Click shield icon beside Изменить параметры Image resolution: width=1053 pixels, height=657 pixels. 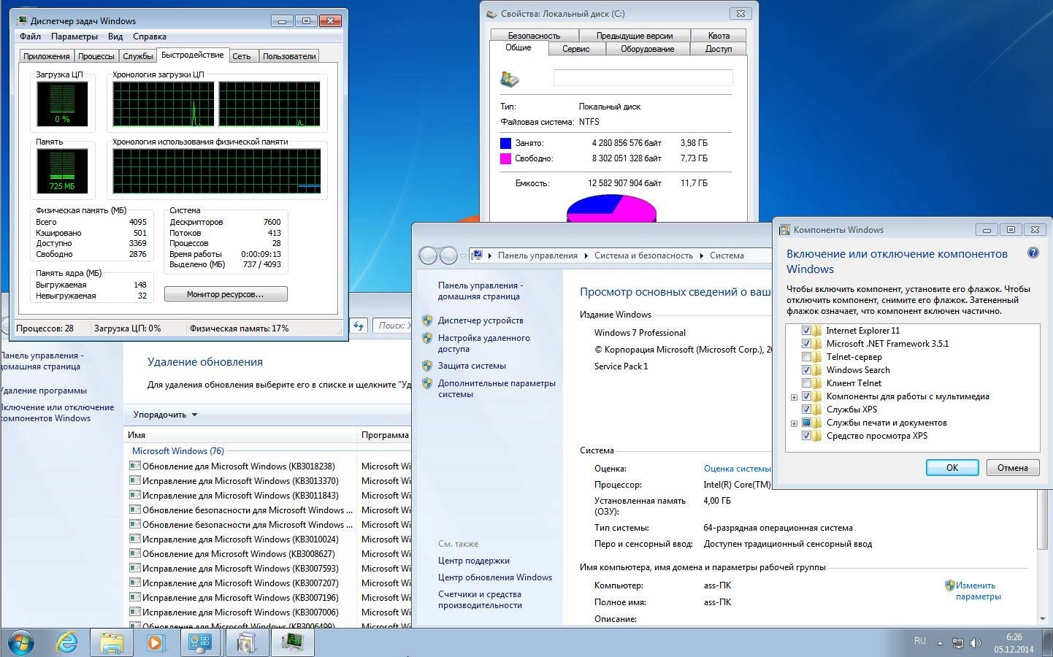tap(949, 585)
